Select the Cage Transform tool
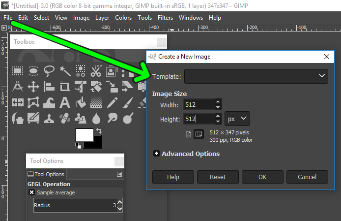Screen dimensions: 341x221 (x=33, y=102)
